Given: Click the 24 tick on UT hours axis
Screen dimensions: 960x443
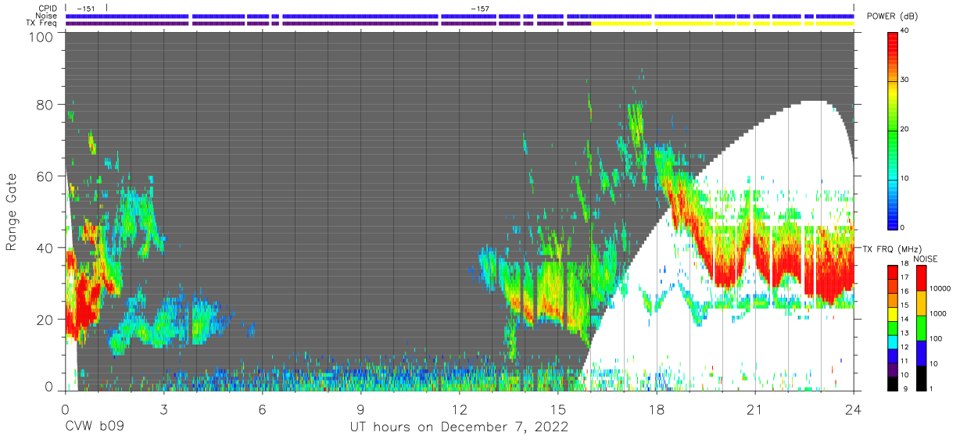Looking at the screenshot, I should [853, 409].
